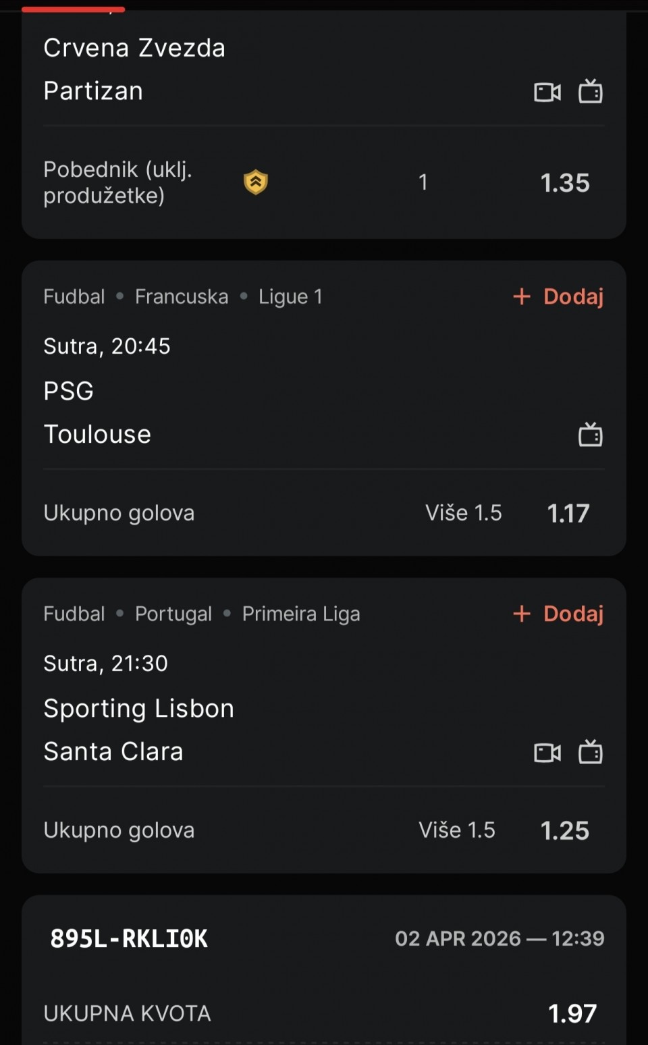Viewport: 648px width, 1045px height.
Task: Tap the gold shield badge icon
Action: click(256, 182)
